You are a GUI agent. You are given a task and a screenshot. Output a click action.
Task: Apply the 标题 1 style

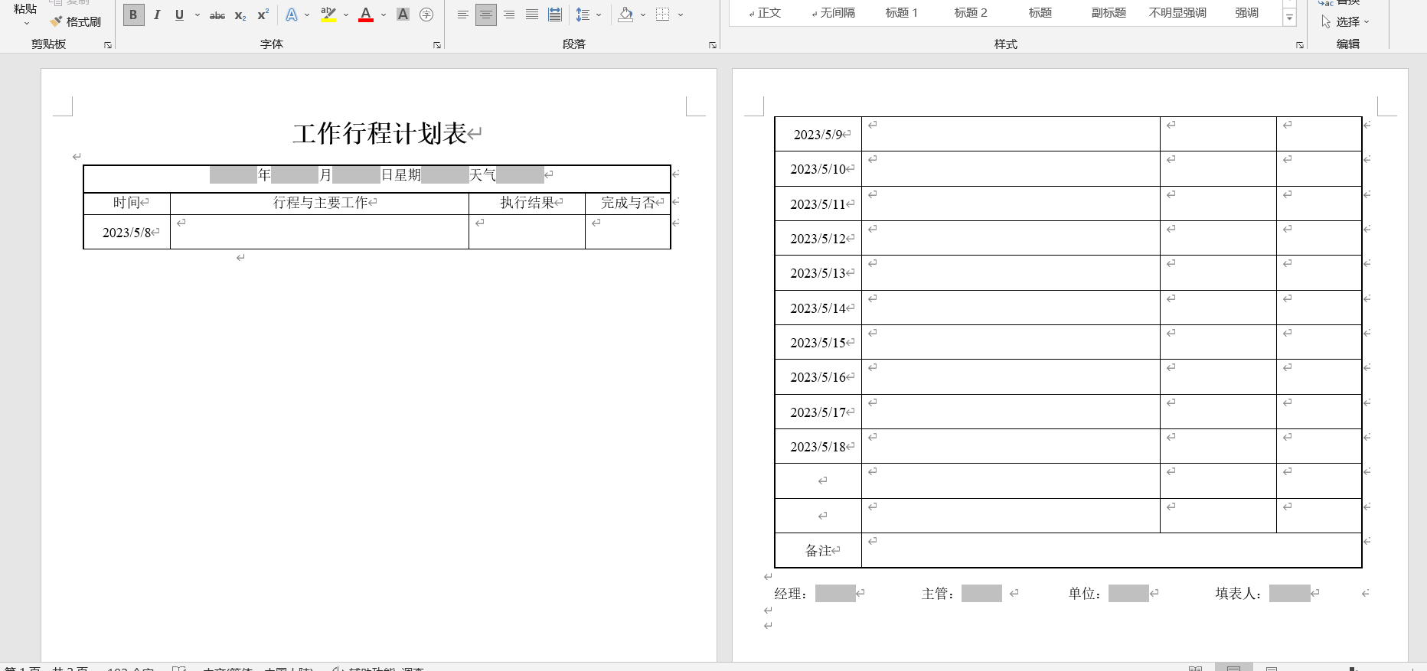[x=902, y=12]
